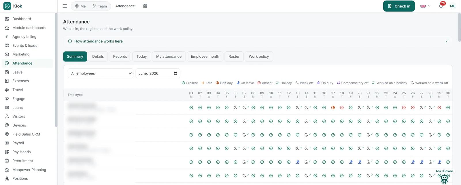Click the ME avatar
The height and width of the screenshot is (185, 461).
point(452,6)
